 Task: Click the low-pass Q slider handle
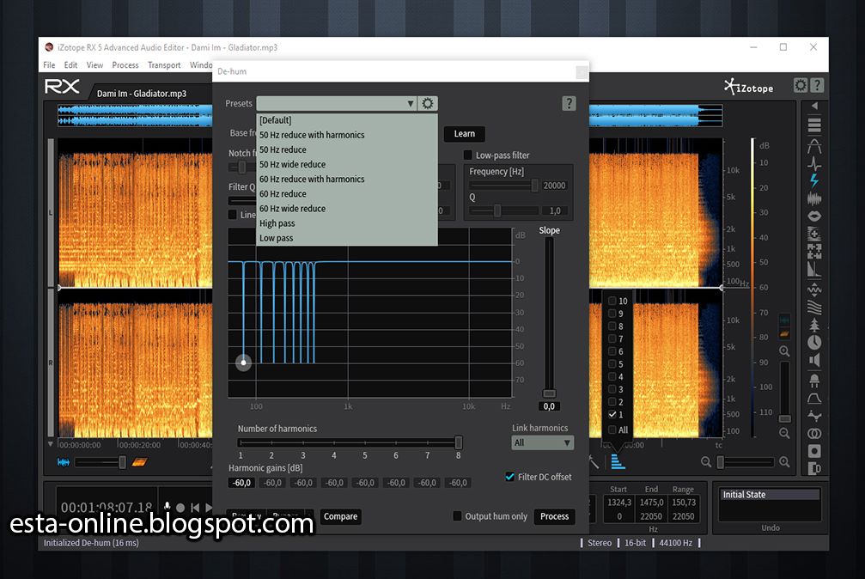point(497,210)
